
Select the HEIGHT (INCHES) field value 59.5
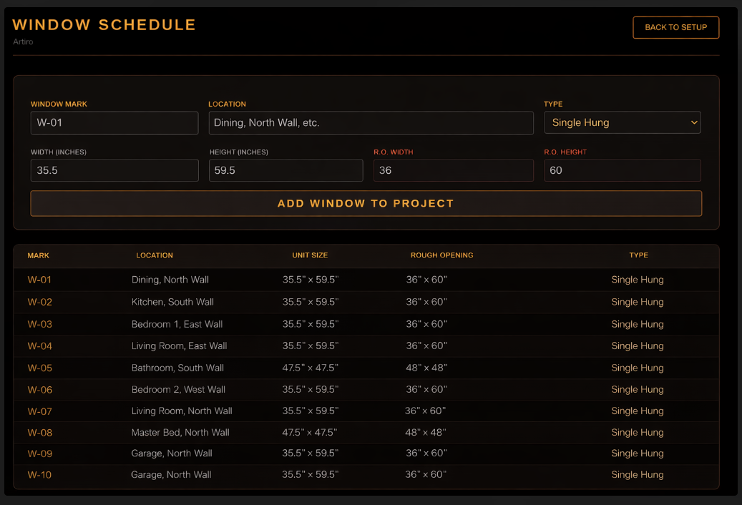[x=285, y=170]
